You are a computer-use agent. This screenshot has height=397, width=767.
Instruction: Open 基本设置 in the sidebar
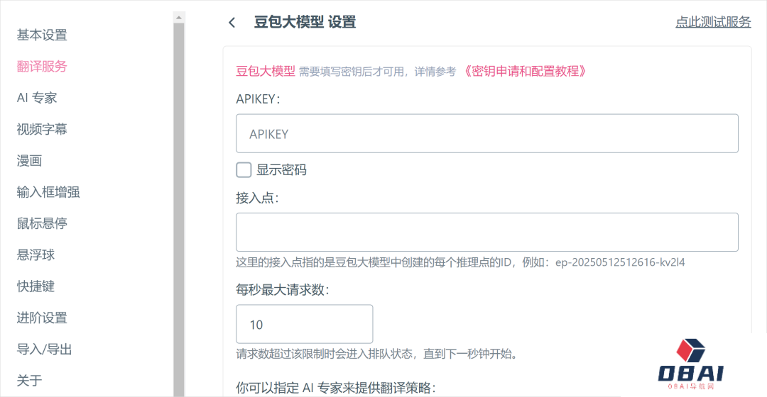coord(42,35)
